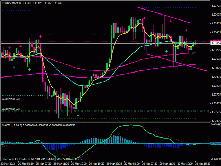The height and width of the screenshot is (166, 221).
Task: Select the upper descending magenta trendline
Action: [x=164, y=15]
